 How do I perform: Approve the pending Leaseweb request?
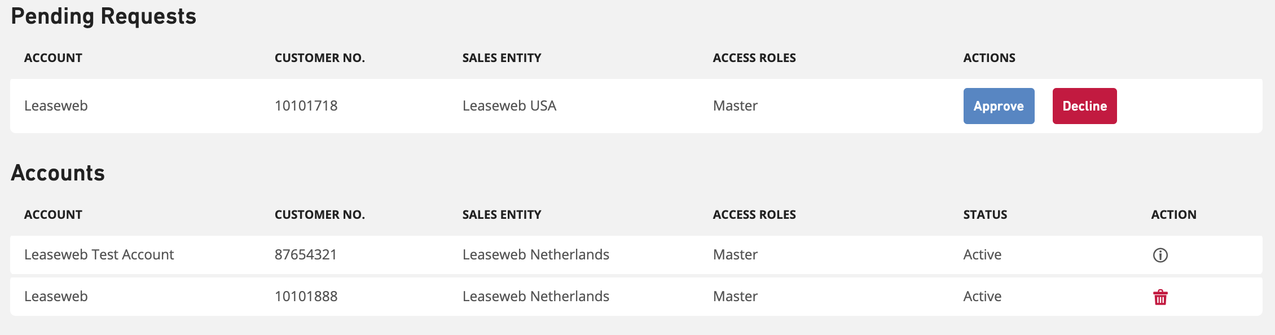[999, 106]
